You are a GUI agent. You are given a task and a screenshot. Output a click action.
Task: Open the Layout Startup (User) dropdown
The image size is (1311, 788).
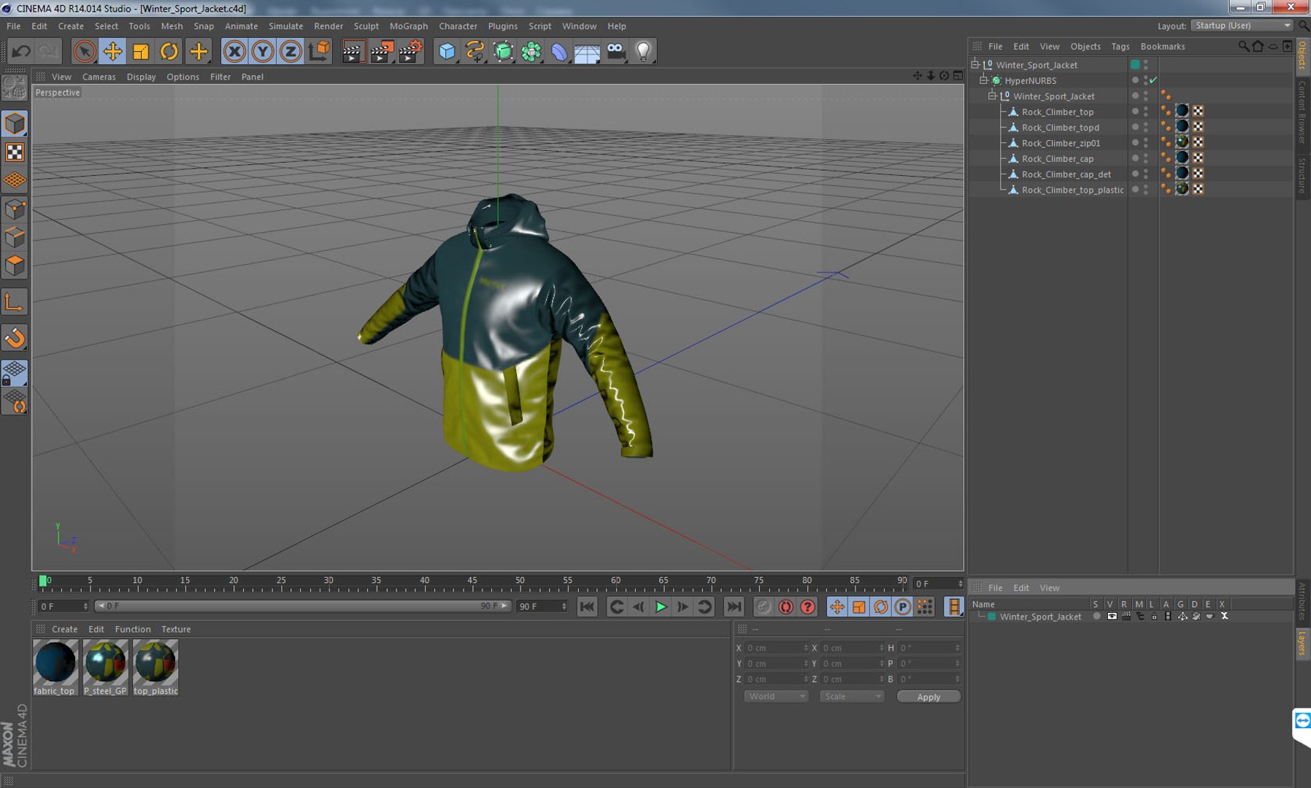click(1242, 26)
